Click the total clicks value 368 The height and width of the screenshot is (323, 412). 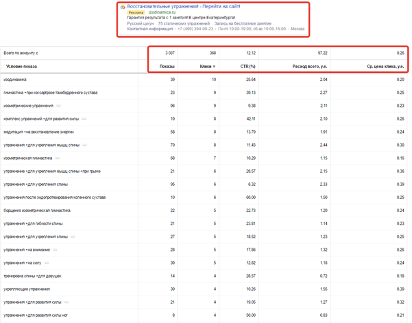point(213,53)
